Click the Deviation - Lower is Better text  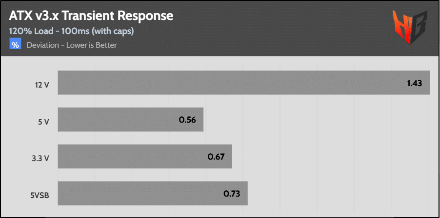[72, 45]
